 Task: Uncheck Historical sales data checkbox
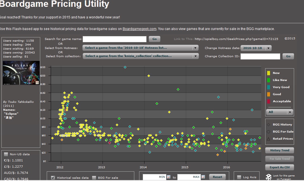pyautogui.click(x=53, y=178)
